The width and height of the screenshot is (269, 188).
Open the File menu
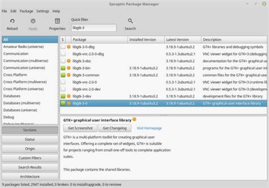4,11
